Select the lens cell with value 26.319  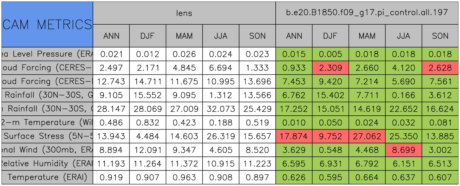coord(221,136)
